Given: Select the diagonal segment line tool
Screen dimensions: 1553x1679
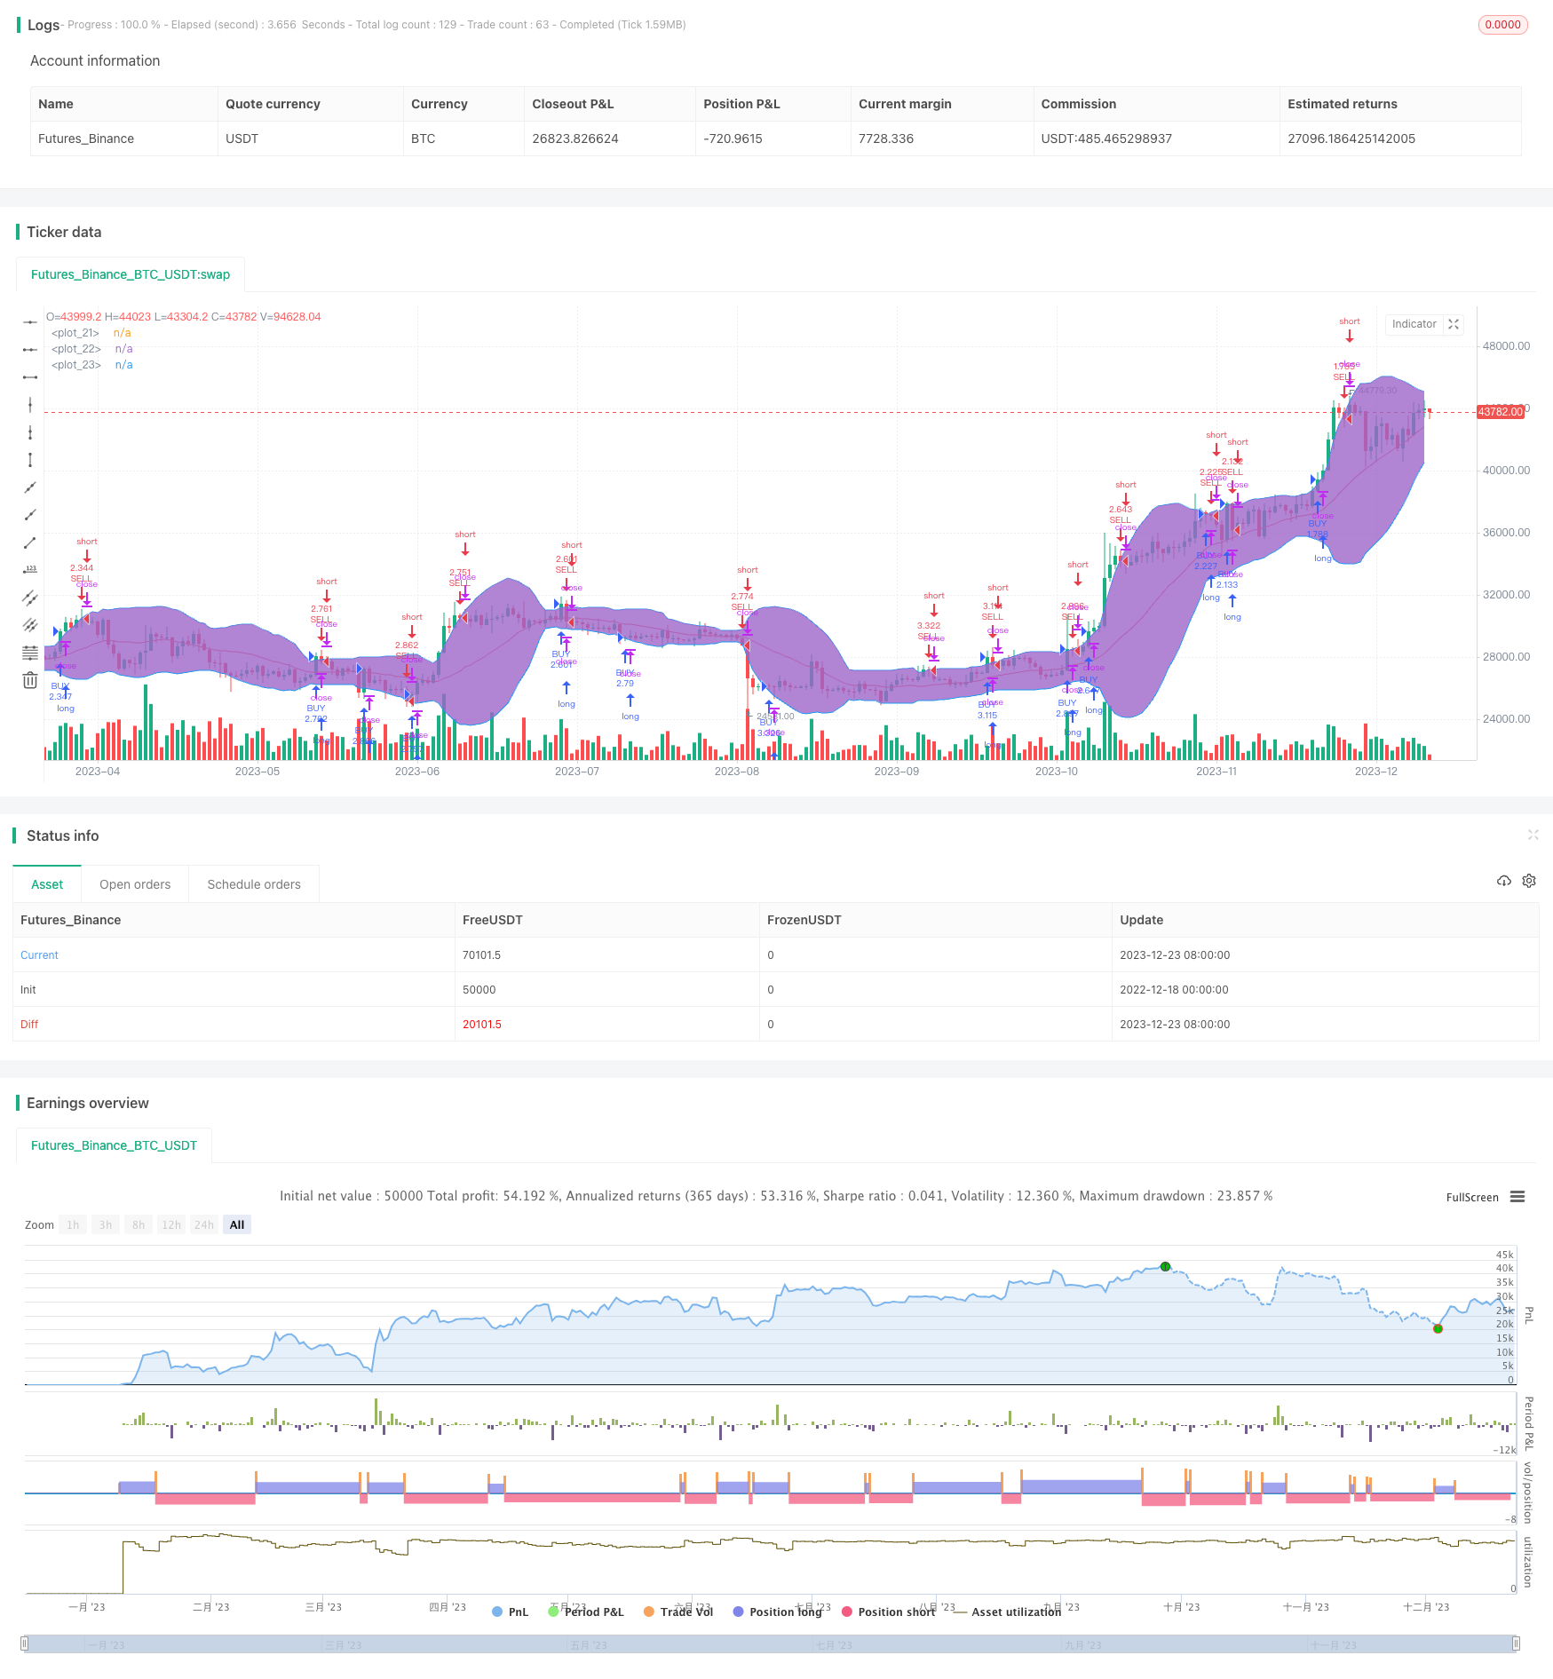Looking at the screenshot, I should coord(30,543).
